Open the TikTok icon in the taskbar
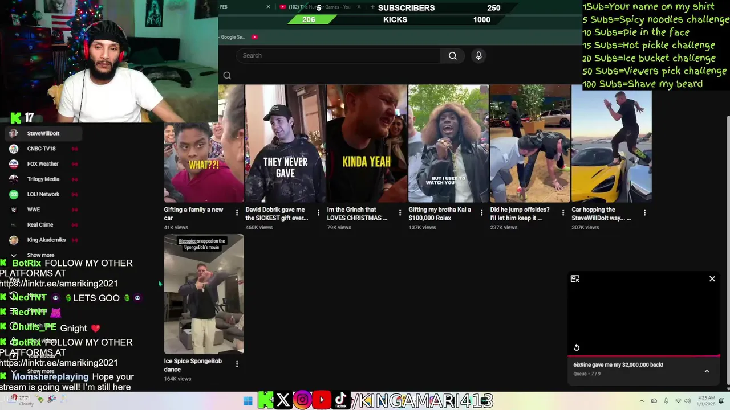730x410 pixels. pos(341,400)
